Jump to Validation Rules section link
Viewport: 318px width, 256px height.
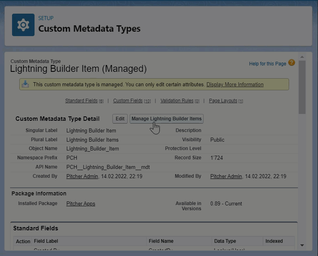(x=177, y=101)
